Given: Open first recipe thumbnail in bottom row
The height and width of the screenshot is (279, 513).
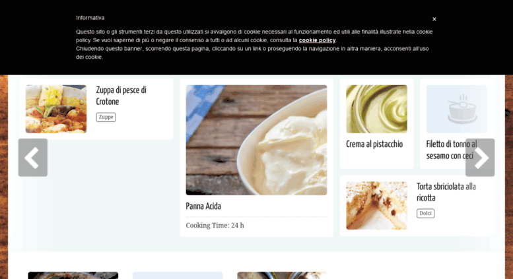Looking at the screenshot, I should pos(73,276).
